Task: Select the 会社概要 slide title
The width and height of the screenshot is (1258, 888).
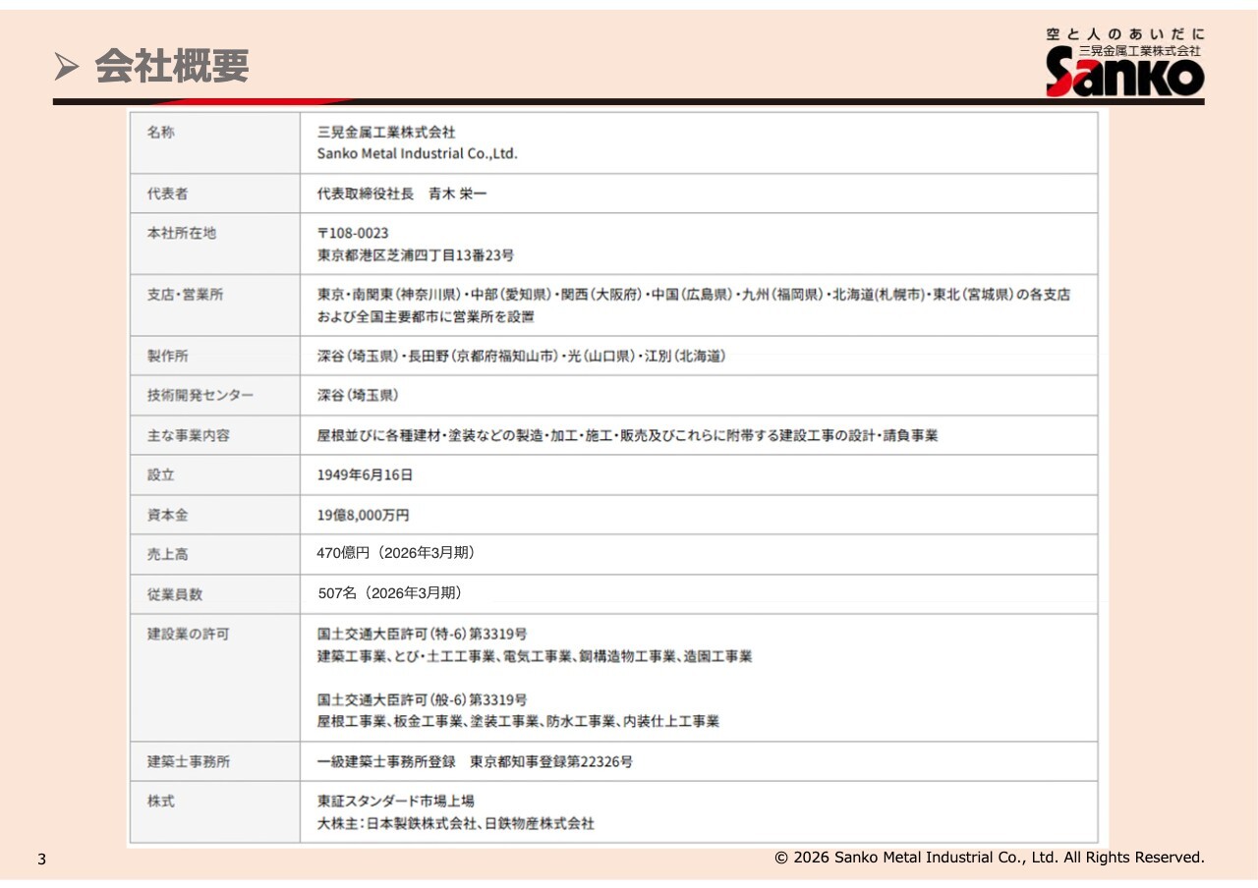Action: click(x=172, y=67)
